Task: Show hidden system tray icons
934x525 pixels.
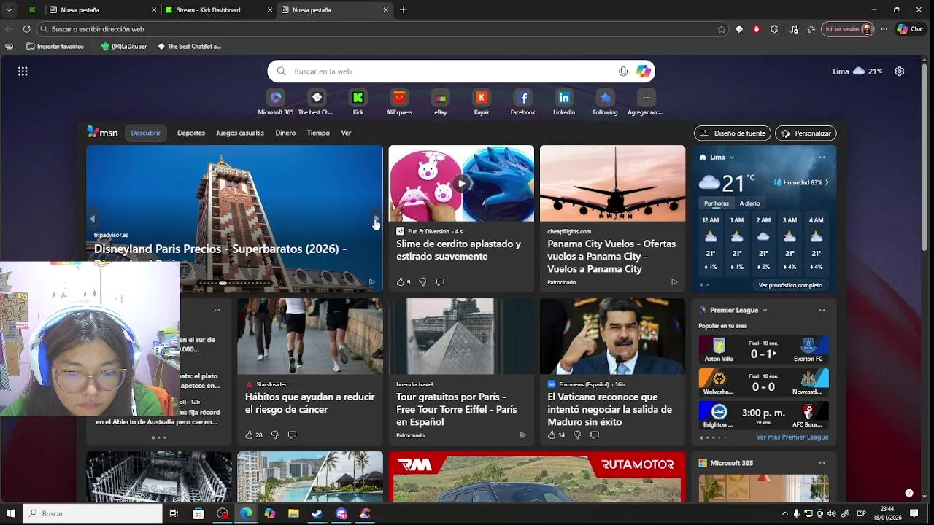Action: click(784, 513)
